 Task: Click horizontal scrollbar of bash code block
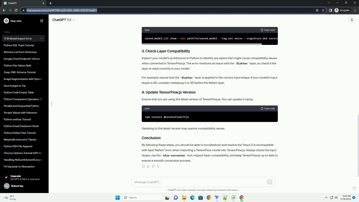click(x=202, y=44)
